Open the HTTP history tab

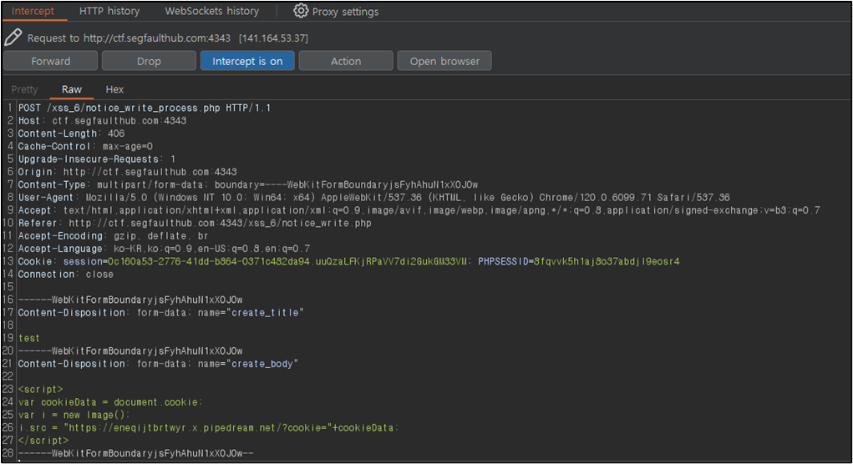109,11
